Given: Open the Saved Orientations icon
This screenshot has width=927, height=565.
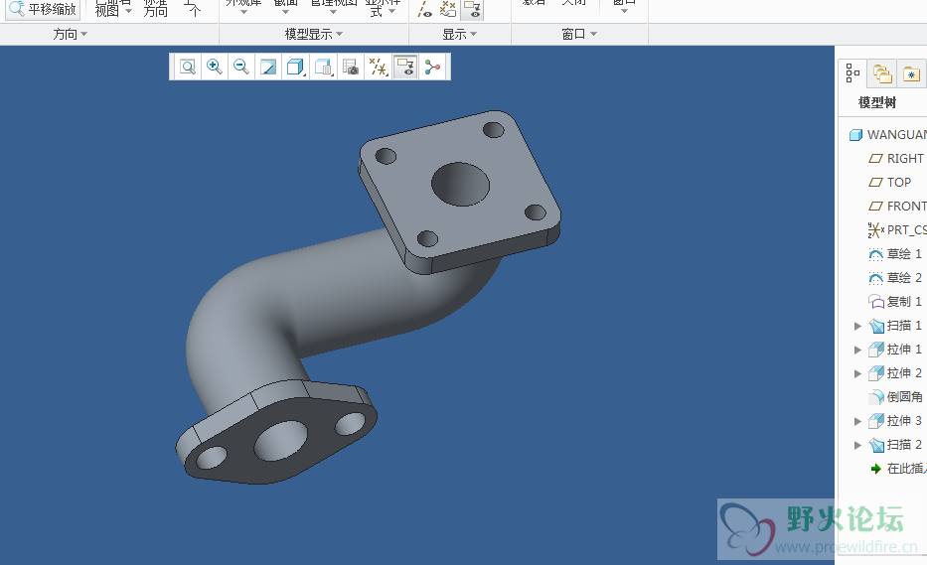Looking at the screenshot, I should click(x=323, y=67).
